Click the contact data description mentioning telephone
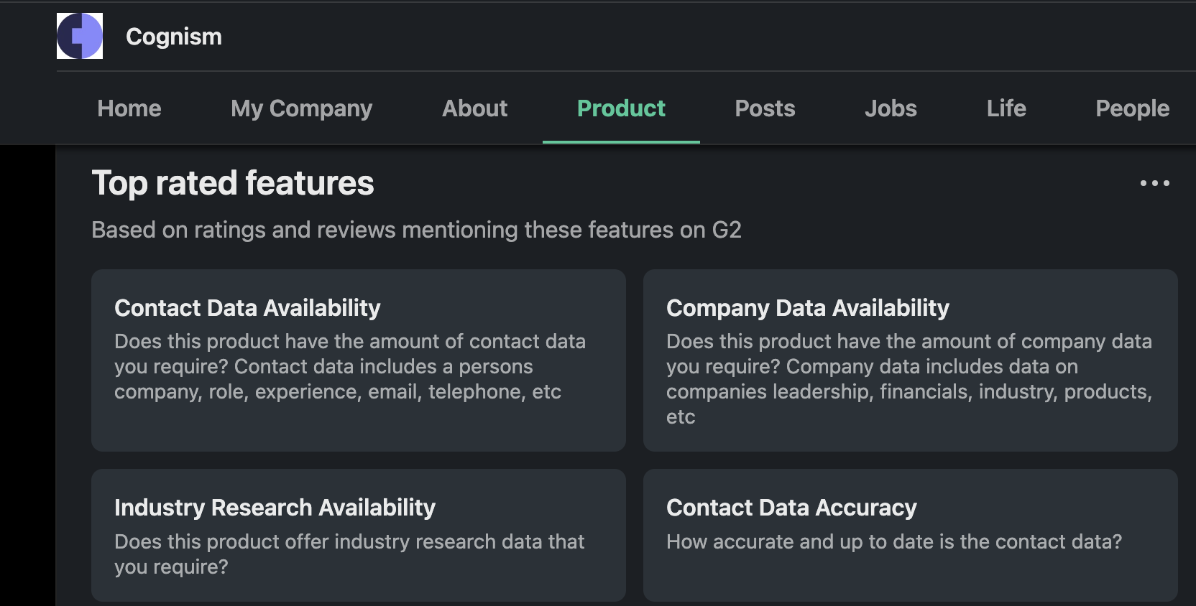Screen dimensions: 1196x606 click(349, 367)
